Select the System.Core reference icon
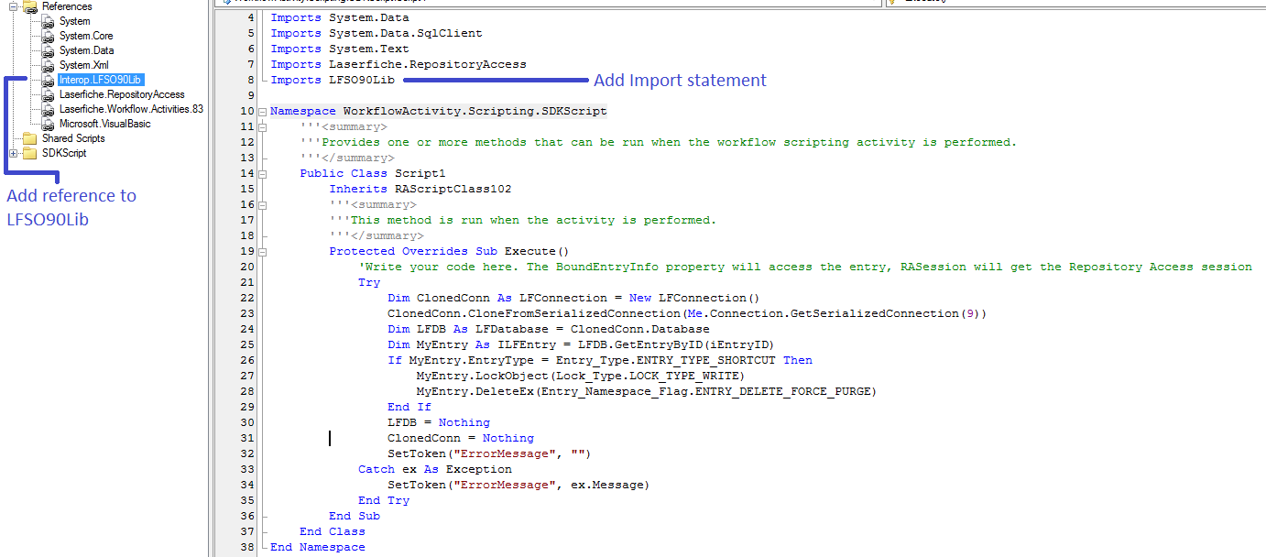Screen dimensions: 1266x557 coord(49,36)
